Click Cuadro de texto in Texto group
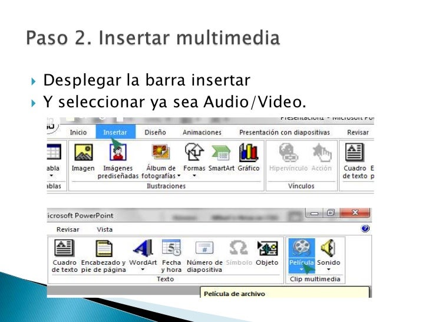Viewport: 429px width, 322px height. point(64,256)
